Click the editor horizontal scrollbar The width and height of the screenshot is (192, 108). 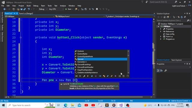[79, 97]
